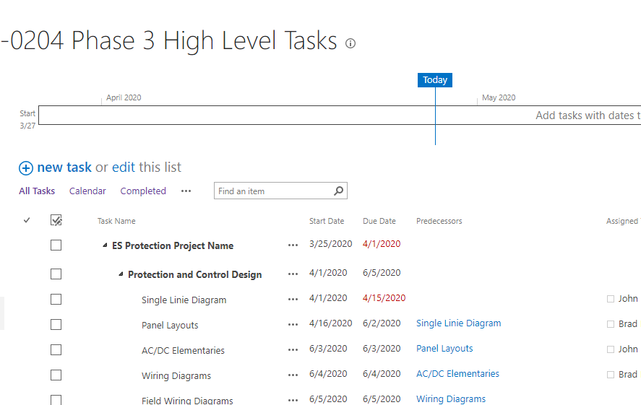Tick the assignee checkbox next to Brad on Wiring Diagrams

pos(611,375)
